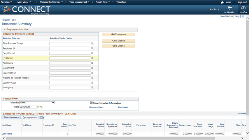This screenshot has height=140, width=249.
Task: Open the Notification flag icon
Action: (x=230, y=8)
